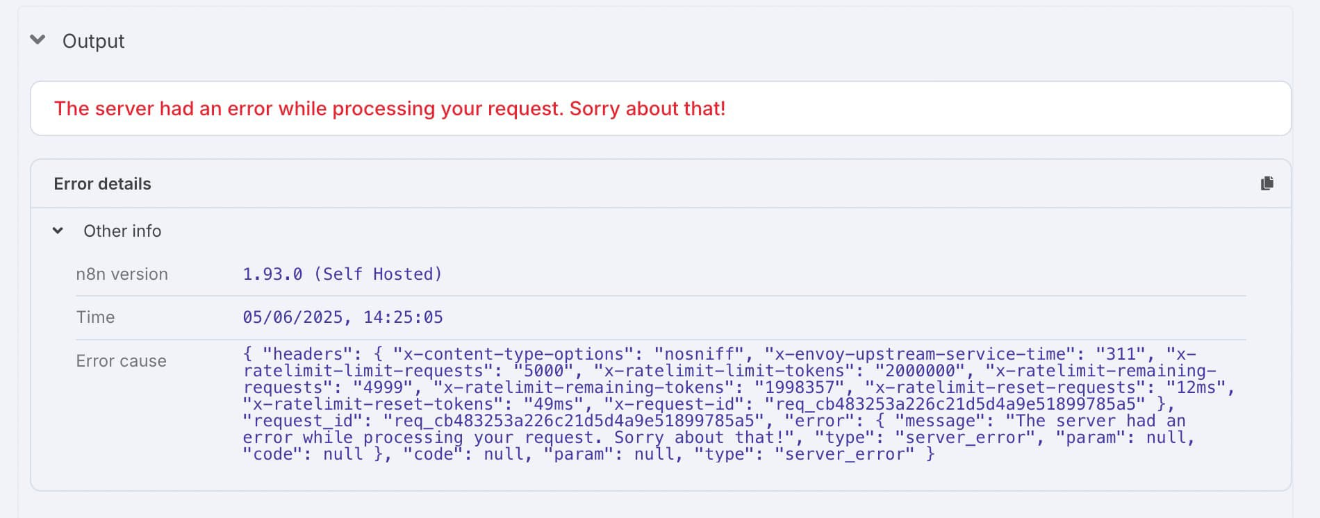
Task: Click the Output section heading
Action: (x=94, y=41)
